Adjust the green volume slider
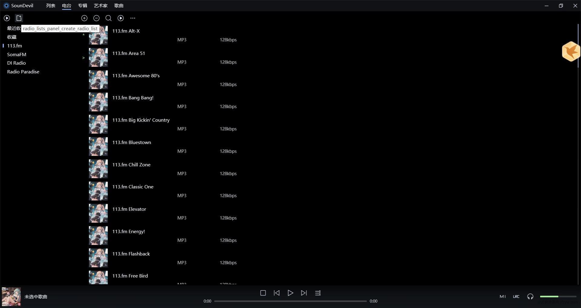Image resolution: width=581 pixels, height=308 pixels. [x=558, y=297]
